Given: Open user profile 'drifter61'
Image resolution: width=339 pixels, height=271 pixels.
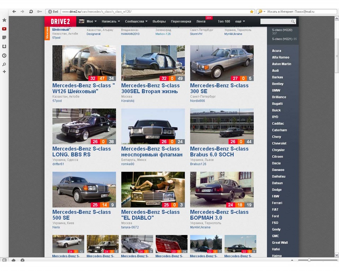Looking at the screenshot, I should tap(58, 164).
